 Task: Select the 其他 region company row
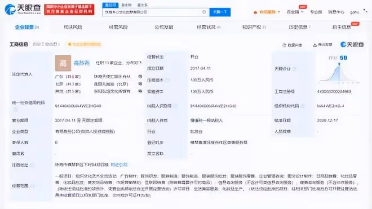pyautogui.click(x=68, y=91)
